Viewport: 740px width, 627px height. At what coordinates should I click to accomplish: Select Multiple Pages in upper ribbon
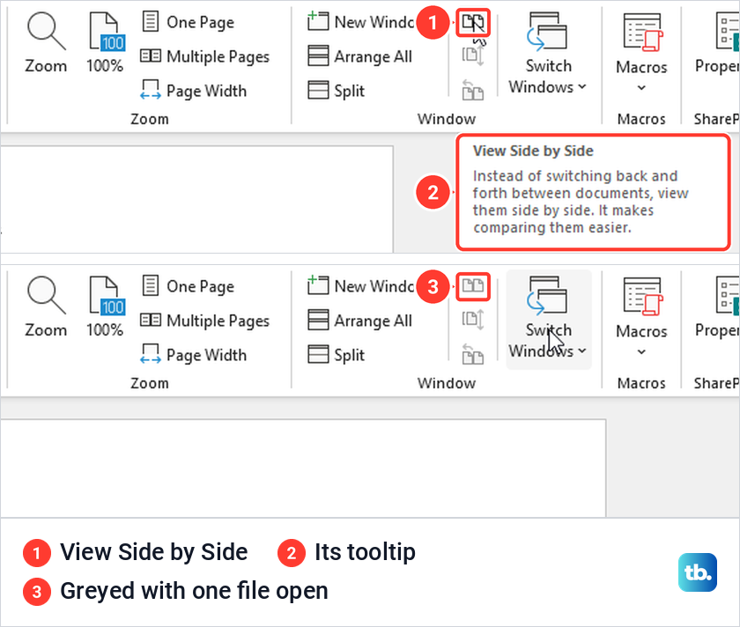point(205,56)
